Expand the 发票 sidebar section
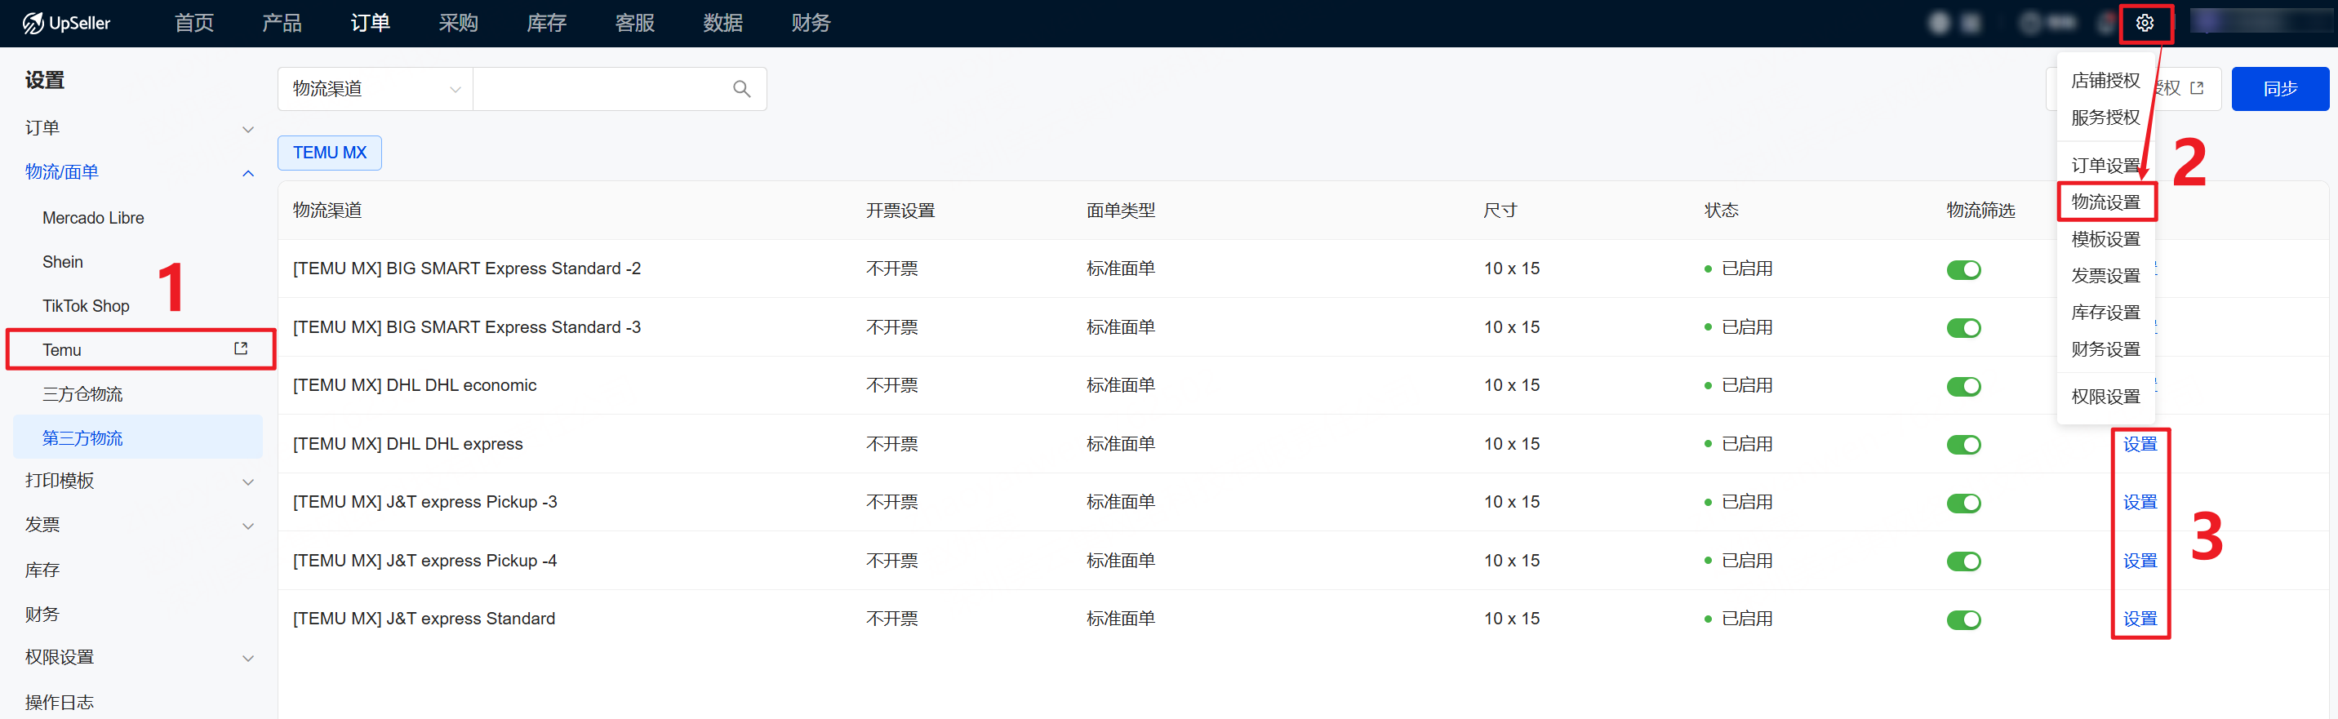This screenshot has width=2338, height=719. click(x=248, y=526)
